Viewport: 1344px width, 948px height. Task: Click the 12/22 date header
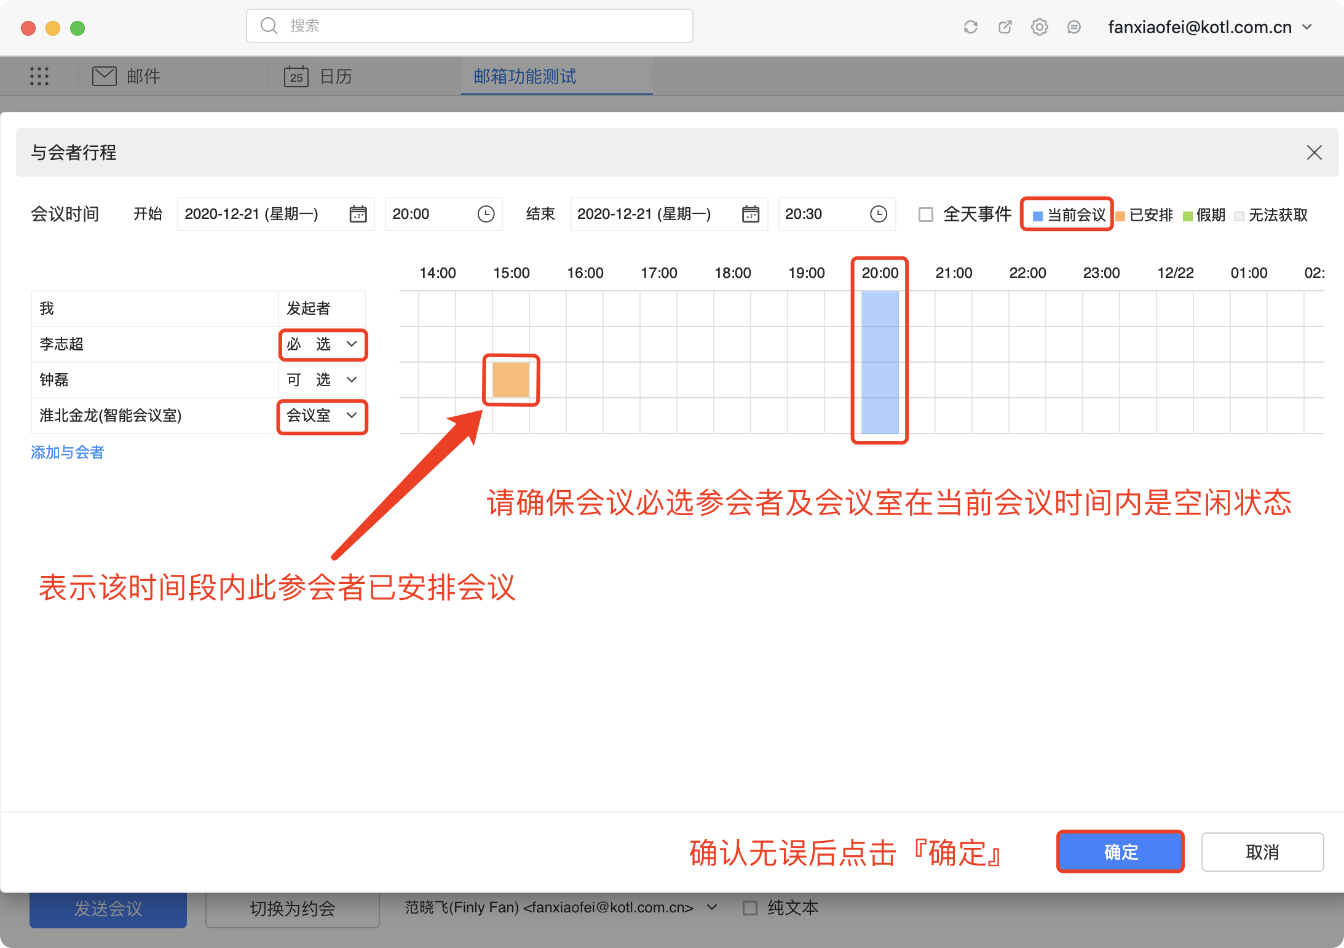pyautogui.click(x=1176, y=273)
